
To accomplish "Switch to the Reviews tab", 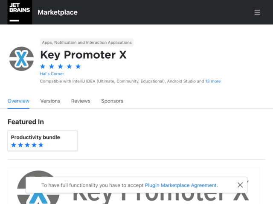I will pyautogui.click(x=81, y=101).
